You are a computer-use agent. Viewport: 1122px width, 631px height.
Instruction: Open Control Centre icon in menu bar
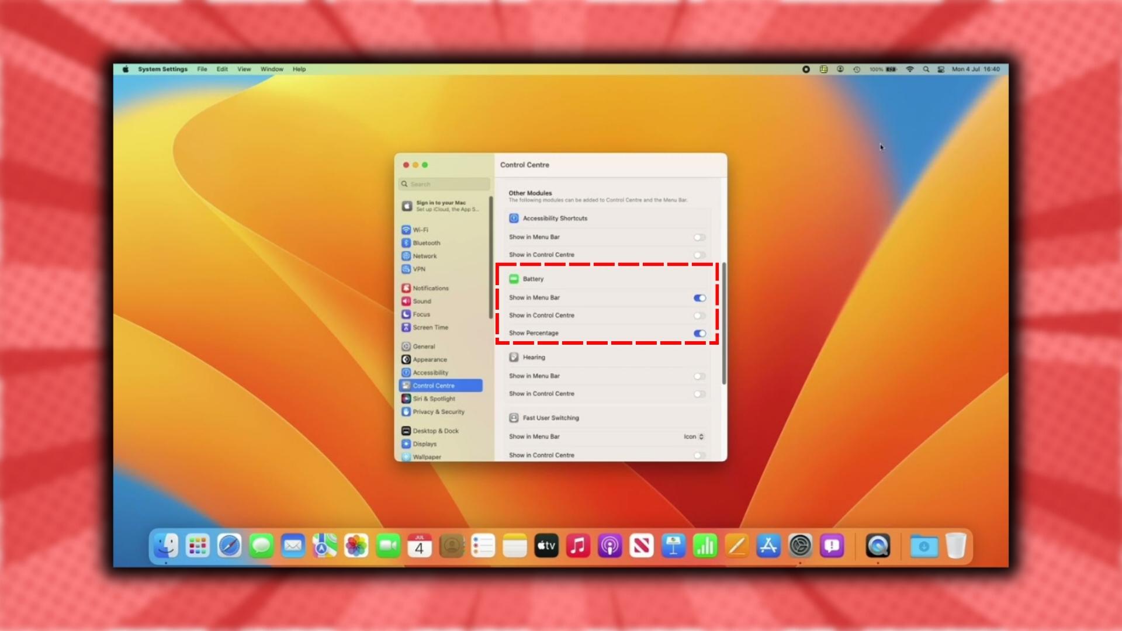pos(941,69)
